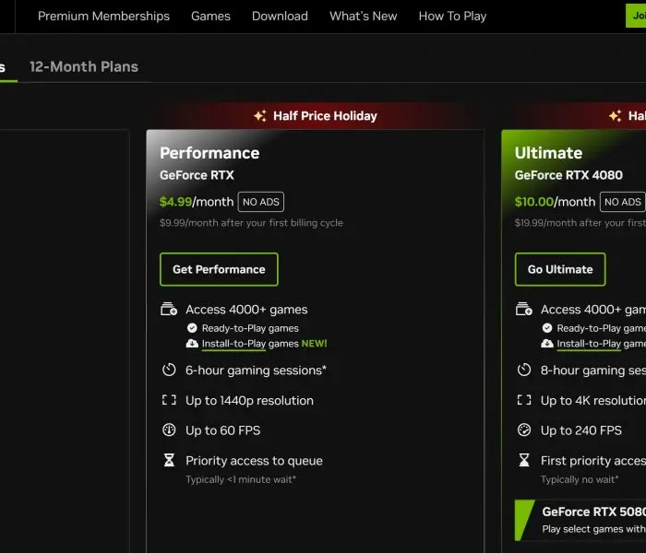Go to the Games nav link
Image resolution: width=646 pixels, height=553 pixels.
[x=210, y=16]
